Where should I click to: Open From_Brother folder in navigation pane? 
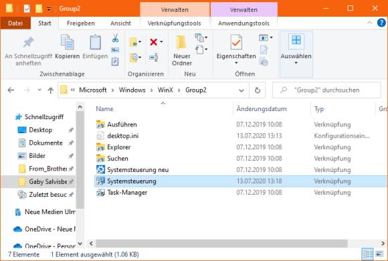[x=47, y=169]
